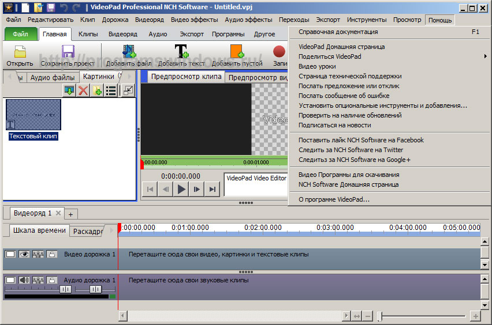Click the new project icon in title bar
The image size is (492, 325).
26,7
